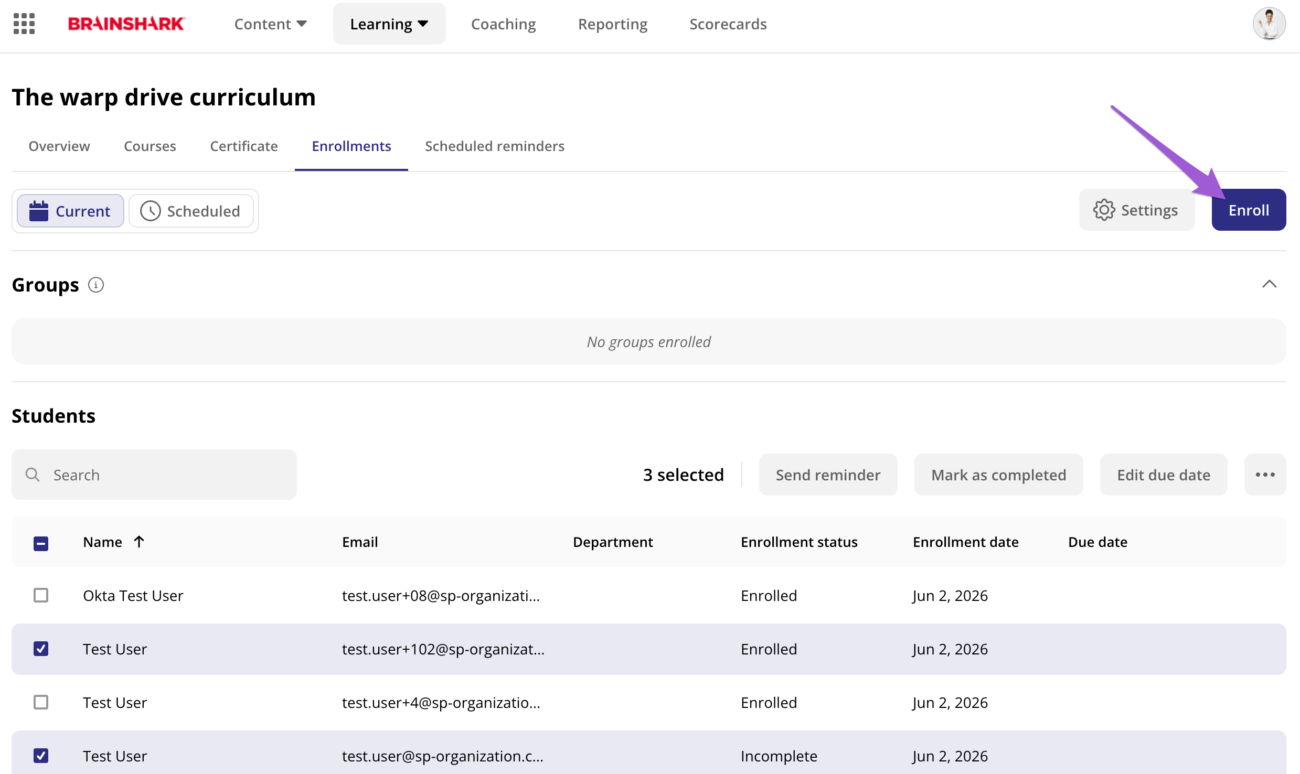Sort by Email column
Screen dimensions: 1300x774
(360, 542)
